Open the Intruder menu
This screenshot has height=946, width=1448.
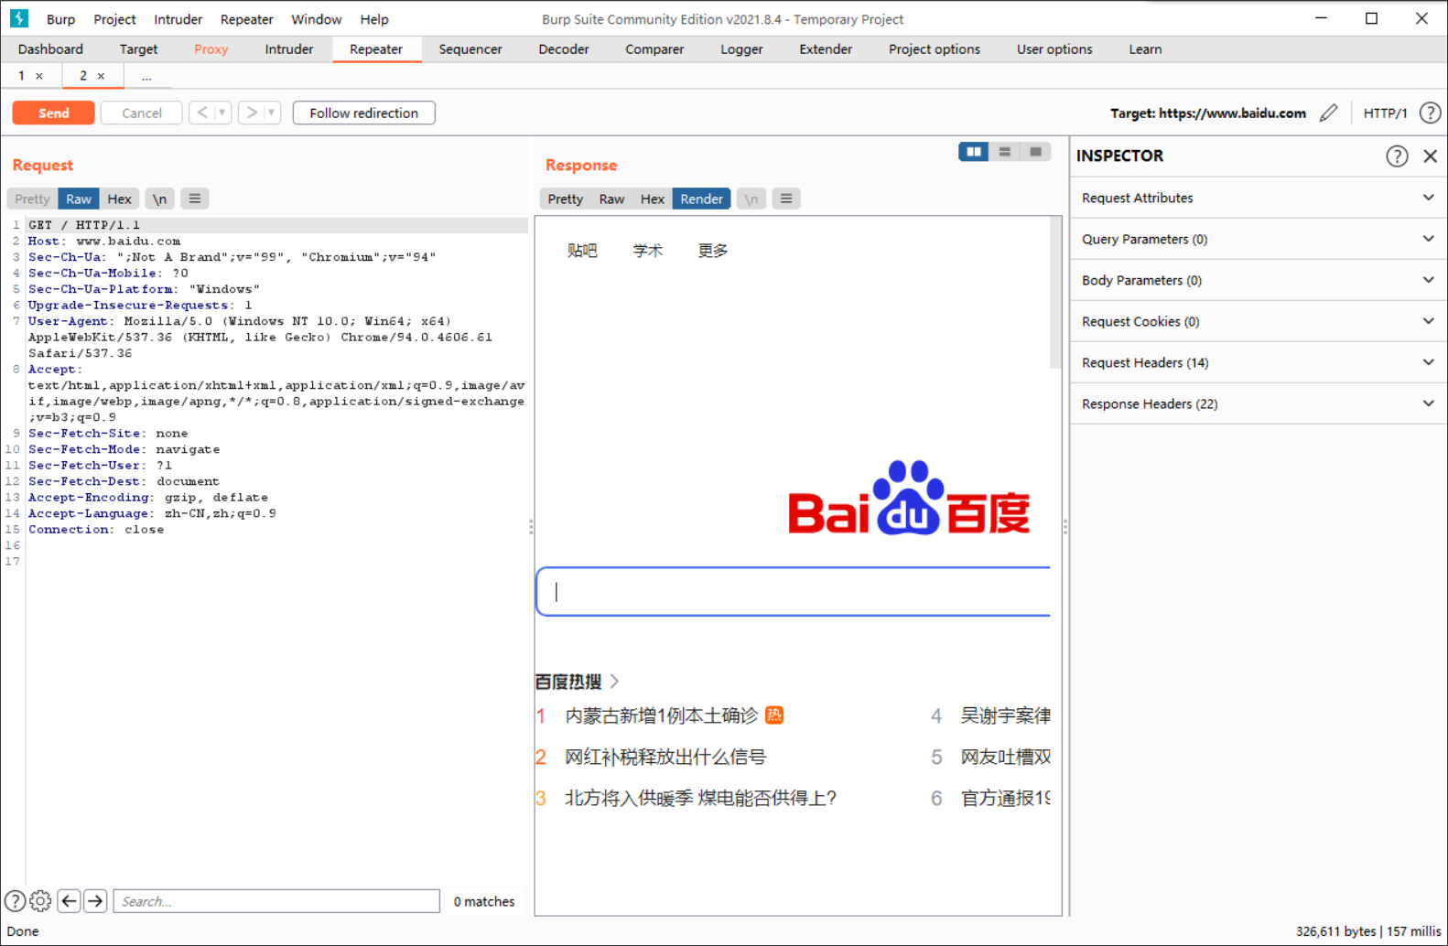click(178, 19)
